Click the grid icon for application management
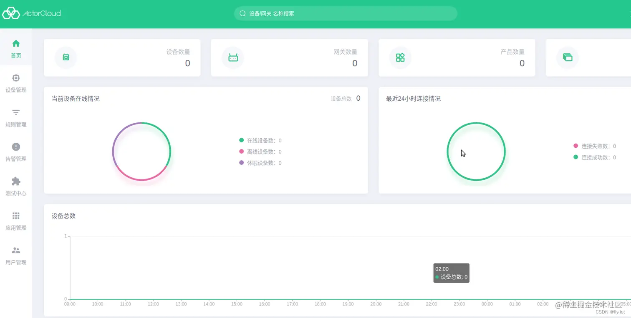 pyautogui.click(x=16, y=216)
